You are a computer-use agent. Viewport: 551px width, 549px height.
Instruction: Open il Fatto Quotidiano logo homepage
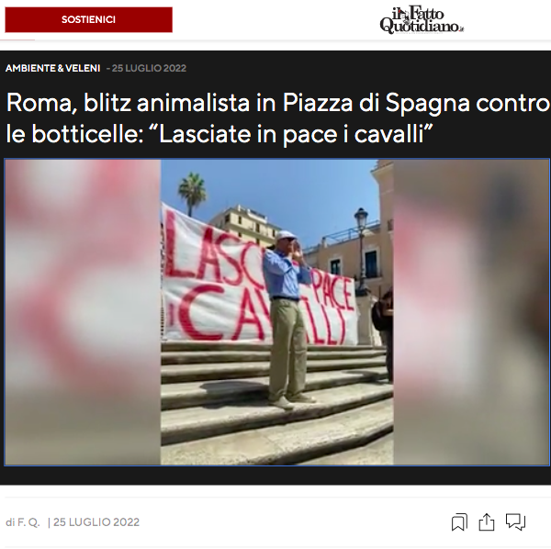(422, 20)
